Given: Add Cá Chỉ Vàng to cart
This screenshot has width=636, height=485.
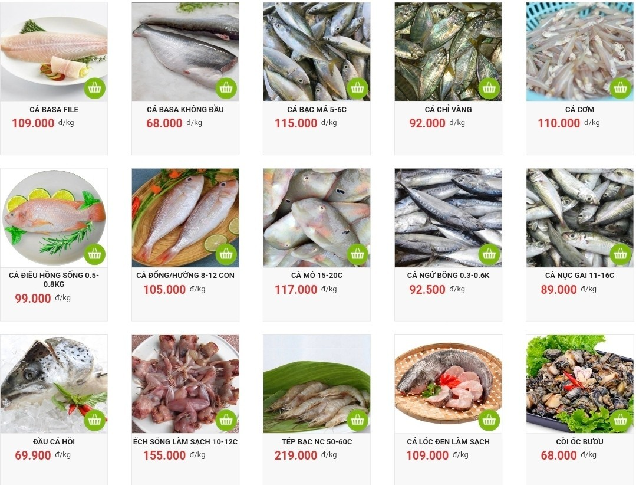Looking at the screenshot, I should tap(489, 88).
